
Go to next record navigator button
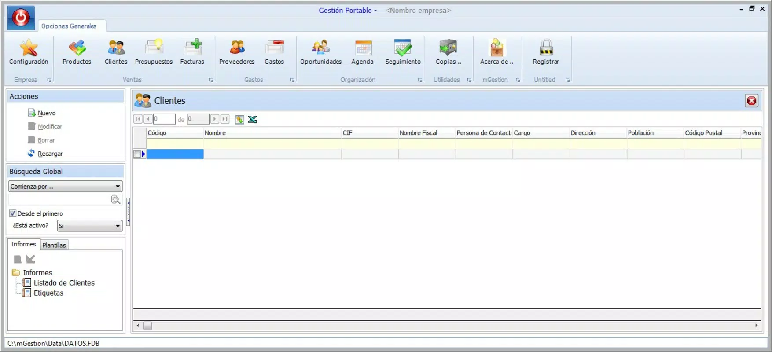[x=214, y=119]
